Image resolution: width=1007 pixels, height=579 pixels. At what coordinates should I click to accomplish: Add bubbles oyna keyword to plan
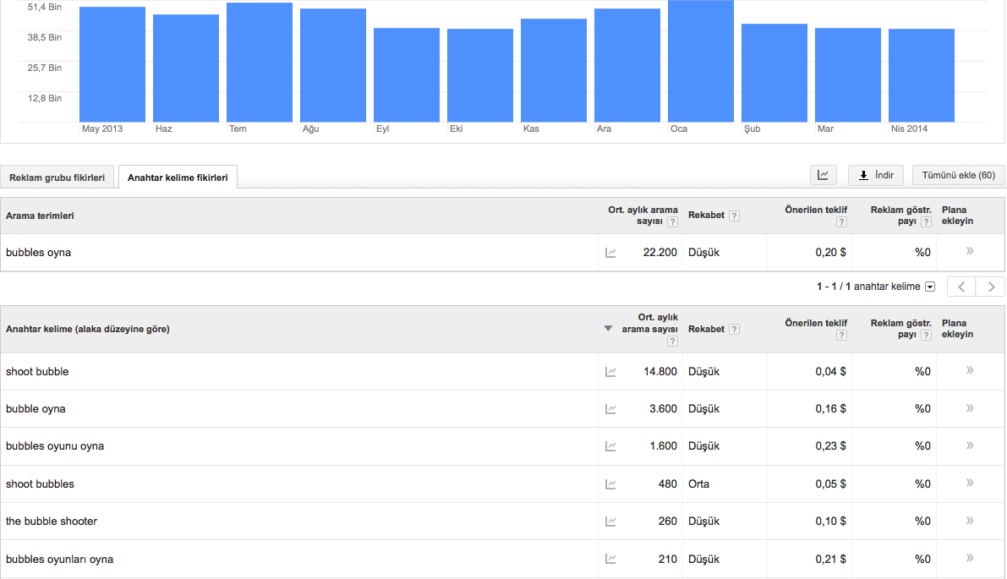pos(969,252)
